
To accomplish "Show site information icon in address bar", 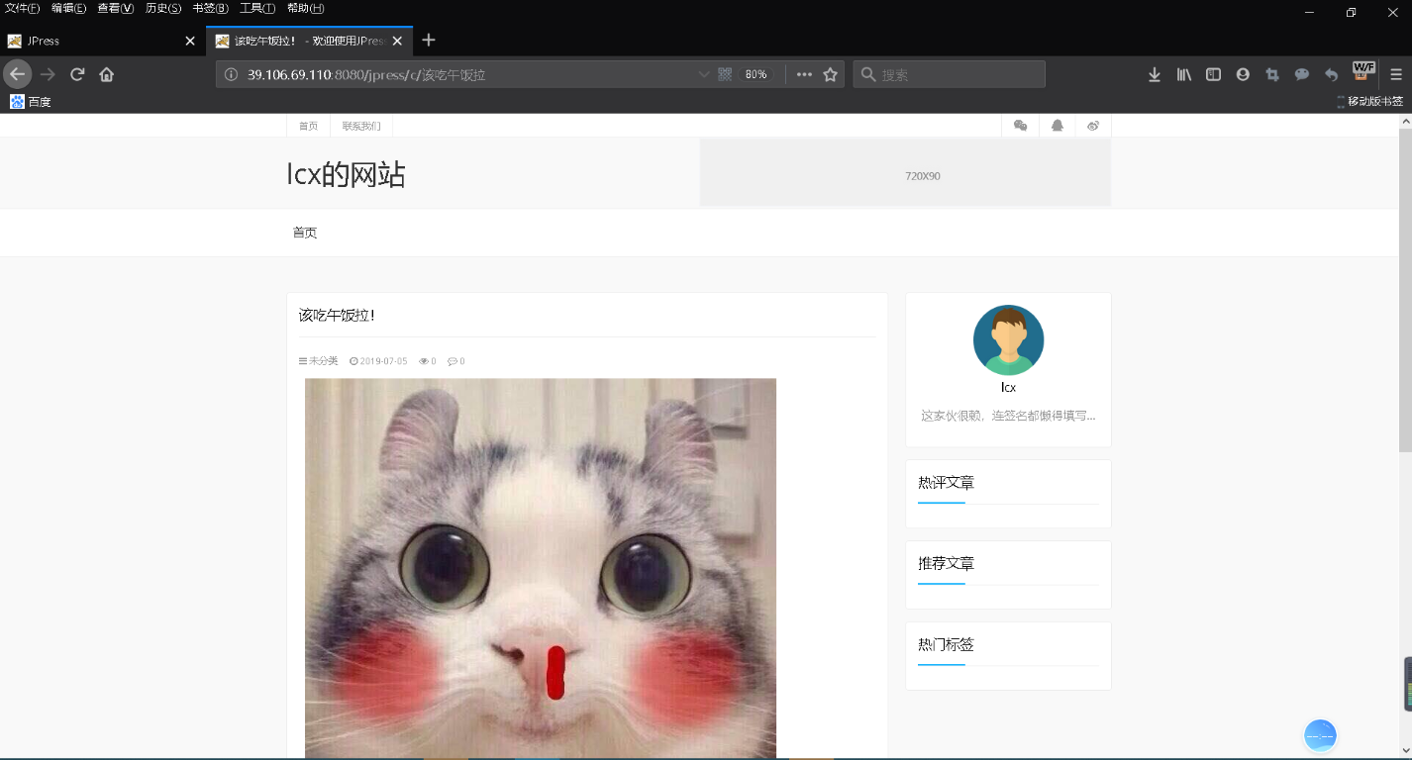I will point(231,74).
